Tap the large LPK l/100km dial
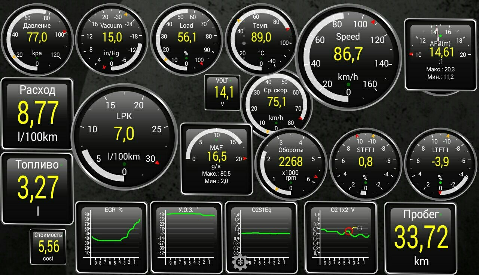This screenshot has height=275, width=479. click(124, 136)
